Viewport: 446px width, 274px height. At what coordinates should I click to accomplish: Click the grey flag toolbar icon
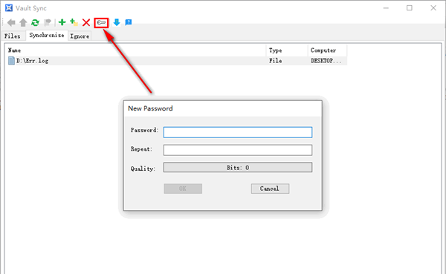click(48, 22)
